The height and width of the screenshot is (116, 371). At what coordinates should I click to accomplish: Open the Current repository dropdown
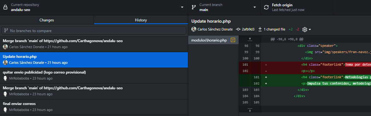[94, 7]
